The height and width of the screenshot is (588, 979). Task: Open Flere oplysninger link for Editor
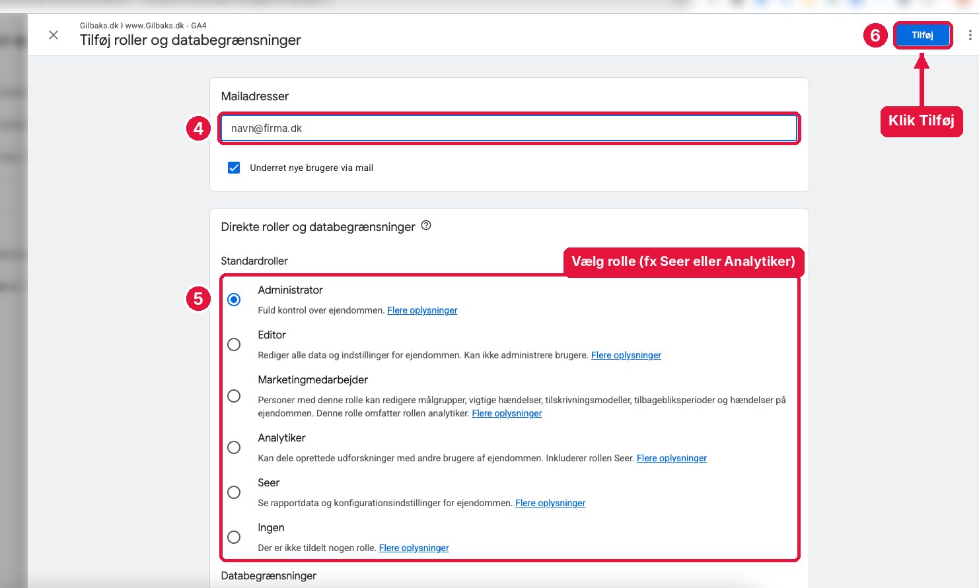click(626, 355)
